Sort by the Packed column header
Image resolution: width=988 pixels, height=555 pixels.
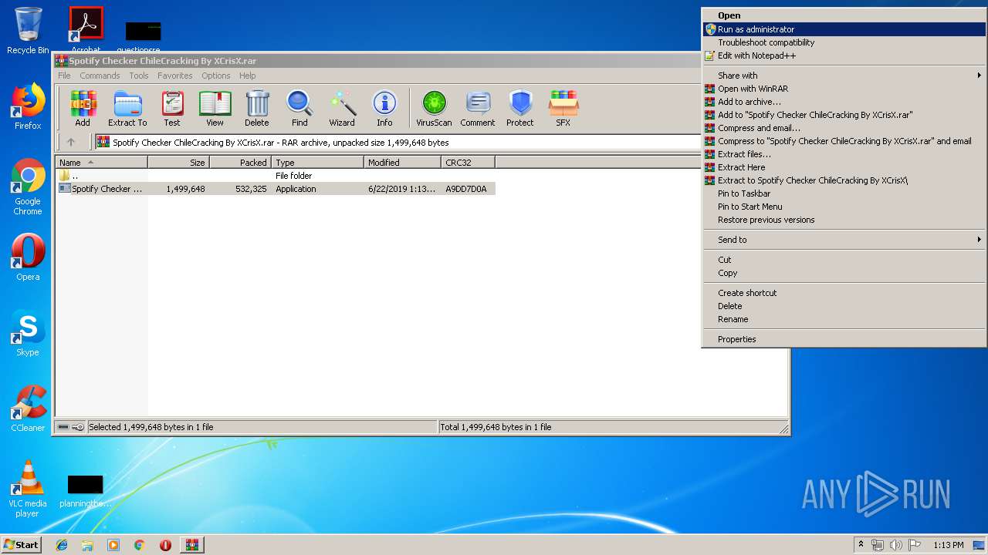coord(240,162)
